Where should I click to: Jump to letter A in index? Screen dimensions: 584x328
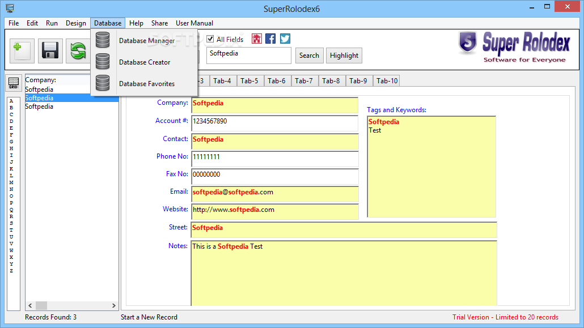(x=11, y=101)
